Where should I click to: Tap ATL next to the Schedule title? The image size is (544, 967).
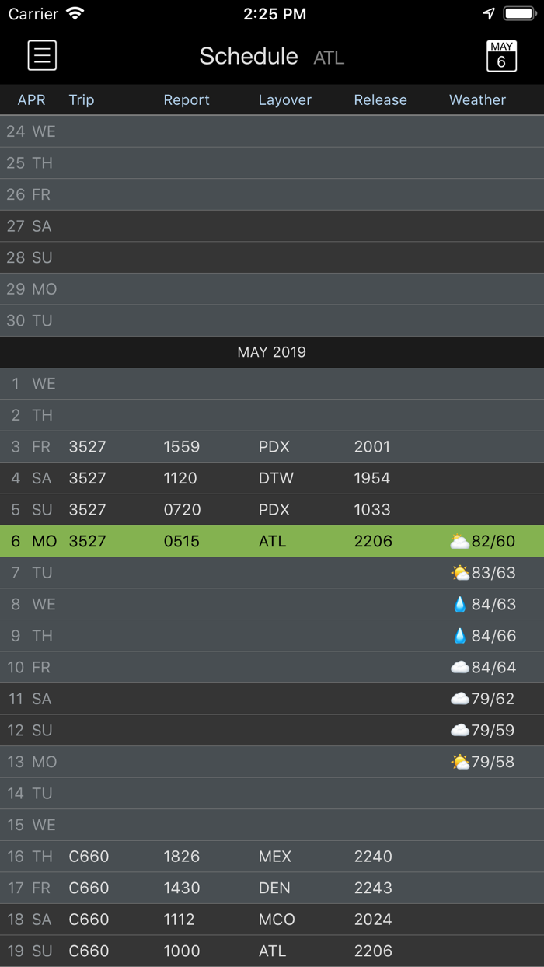pos(329,58)
